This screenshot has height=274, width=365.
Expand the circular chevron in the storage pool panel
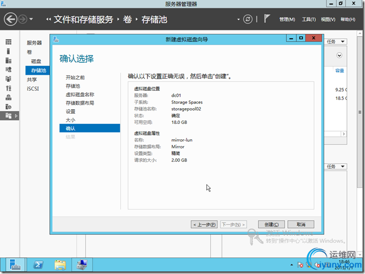point(339,55)
